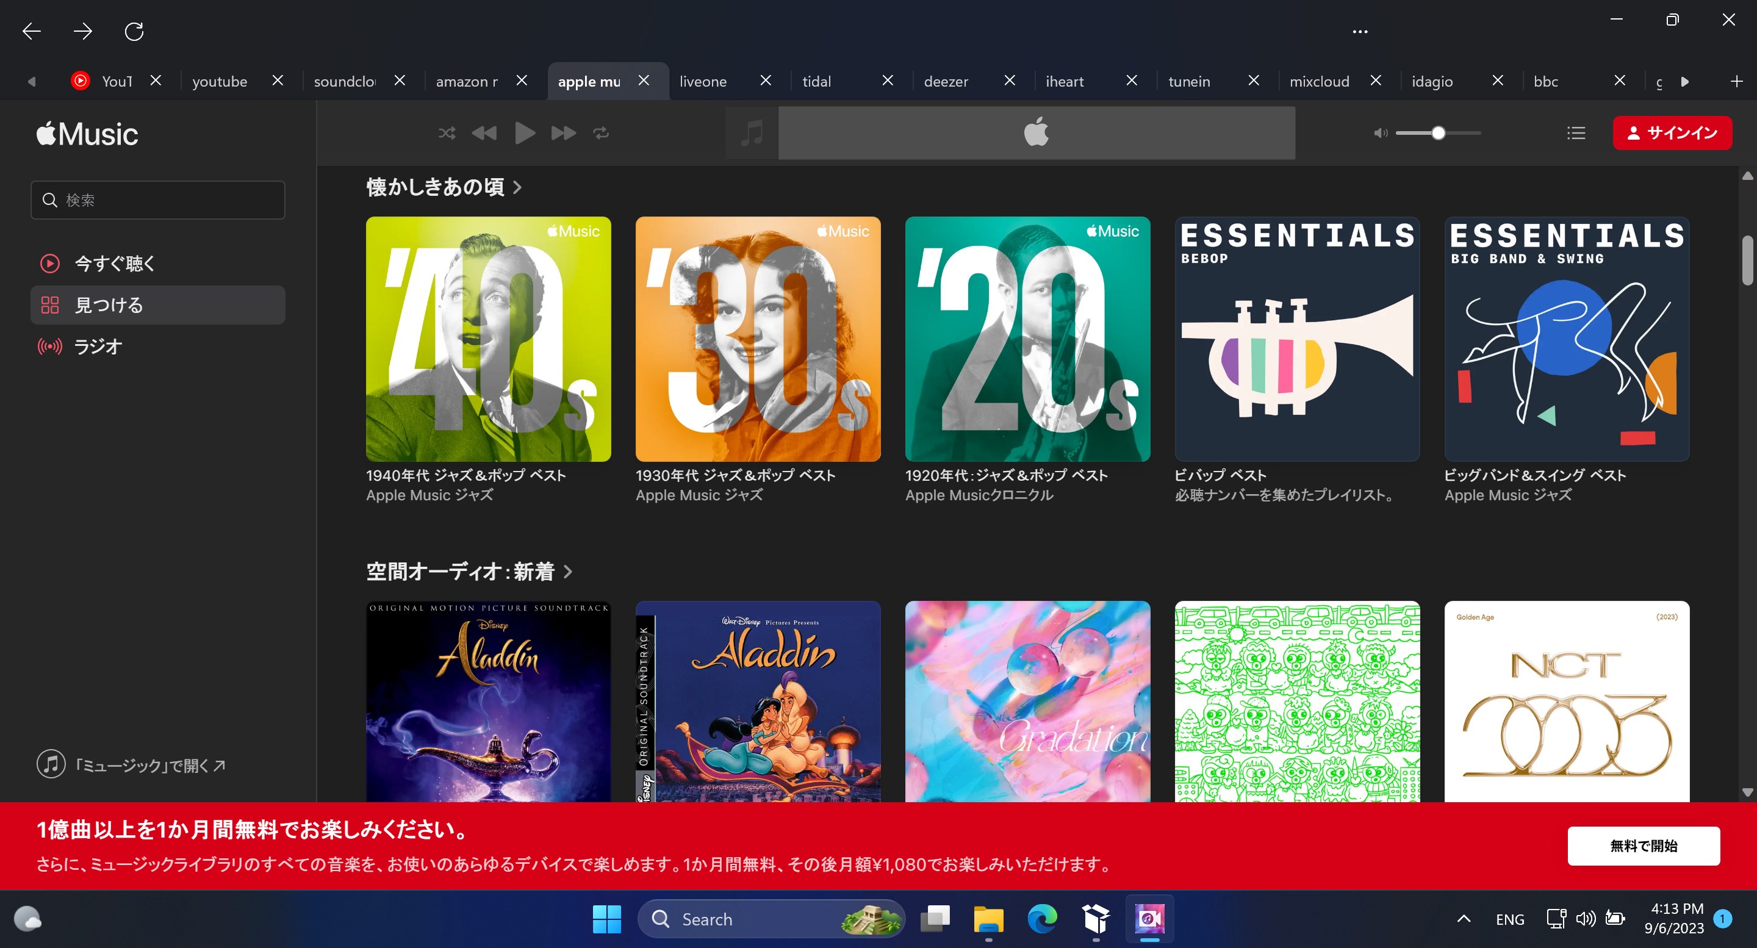
Task: Click the サインイン button
Action: (1672, 133)
